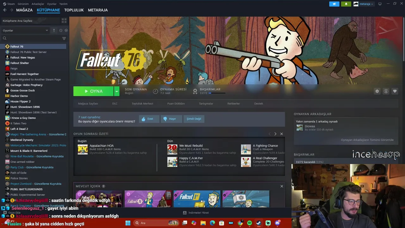The width and height of the screenshot is (405, 228).
Task: Open the library filter options icon
Action: [64, 38]
